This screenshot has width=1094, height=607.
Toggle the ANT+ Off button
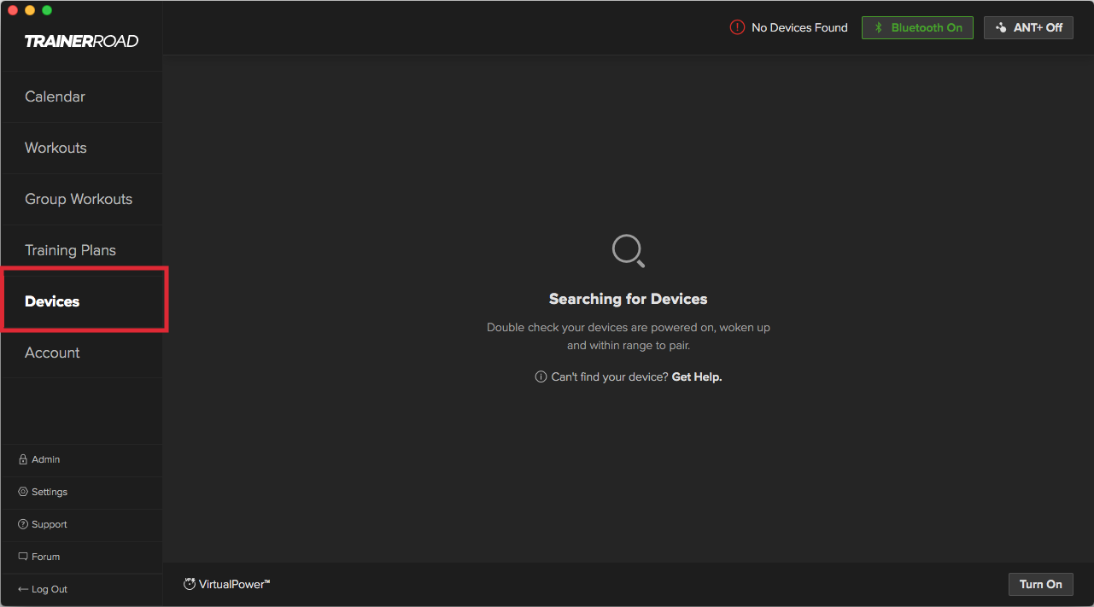click(x=1028, y=27)
